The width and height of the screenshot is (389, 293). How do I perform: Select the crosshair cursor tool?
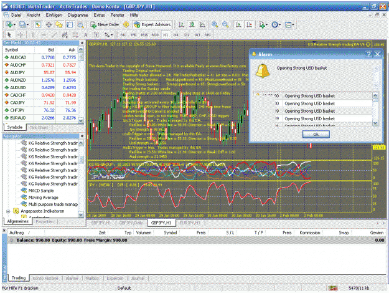point(20,35)
